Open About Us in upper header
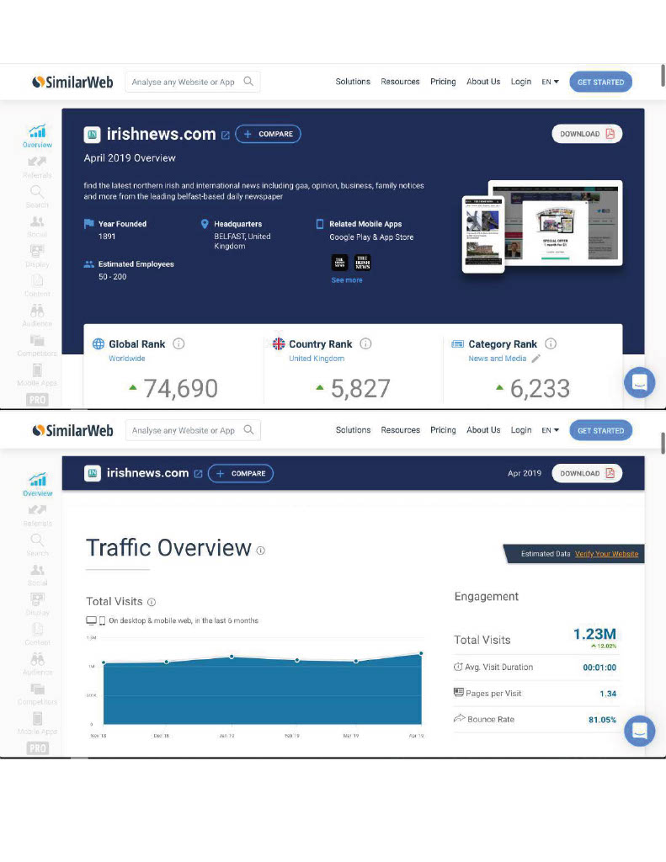This screenshot has height=862, width=666. 483,82
